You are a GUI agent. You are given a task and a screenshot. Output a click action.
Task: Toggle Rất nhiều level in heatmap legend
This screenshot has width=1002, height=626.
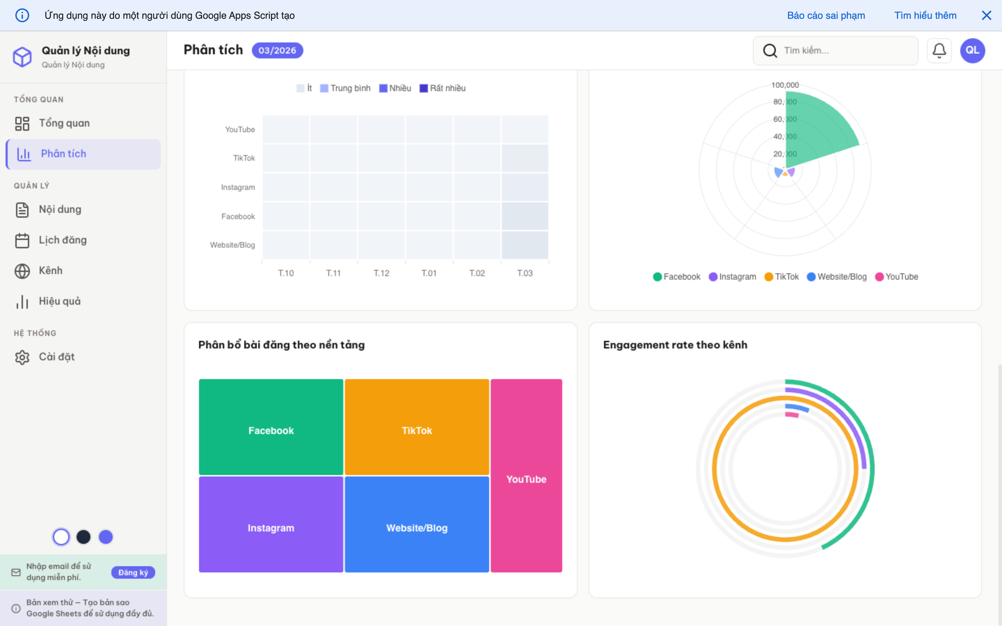[x=442, y=88]
